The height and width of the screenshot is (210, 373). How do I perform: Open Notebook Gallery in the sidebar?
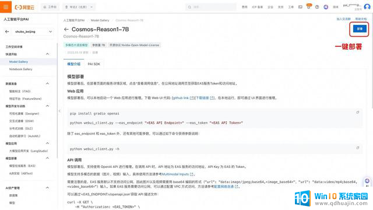pyautogui.click(x=21, y=69)
